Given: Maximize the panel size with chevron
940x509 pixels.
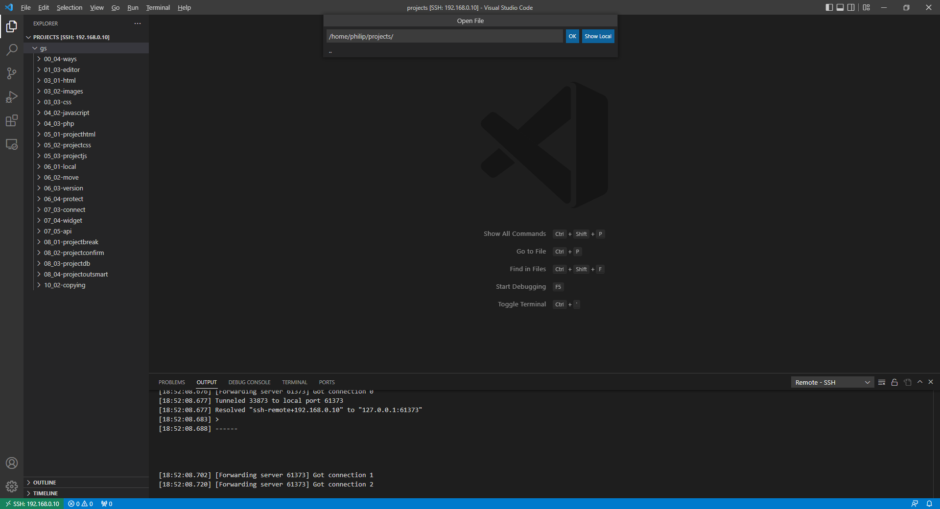Looking at the screenshot, I should pos(920,382).
